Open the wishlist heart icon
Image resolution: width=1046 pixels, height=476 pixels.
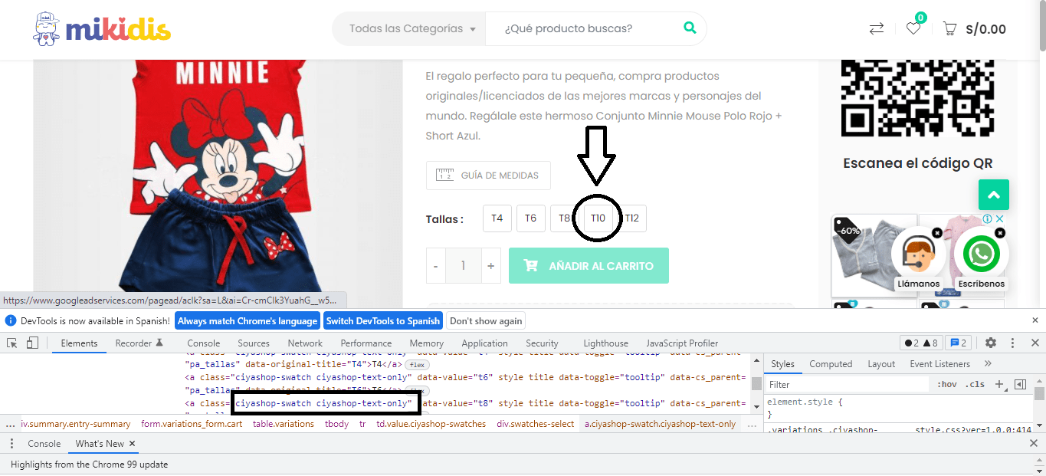click(x=913, y=28)
